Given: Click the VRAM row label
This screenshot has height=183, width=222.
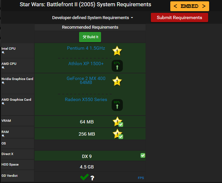Looking at the screenshot, I should (6, 121).
